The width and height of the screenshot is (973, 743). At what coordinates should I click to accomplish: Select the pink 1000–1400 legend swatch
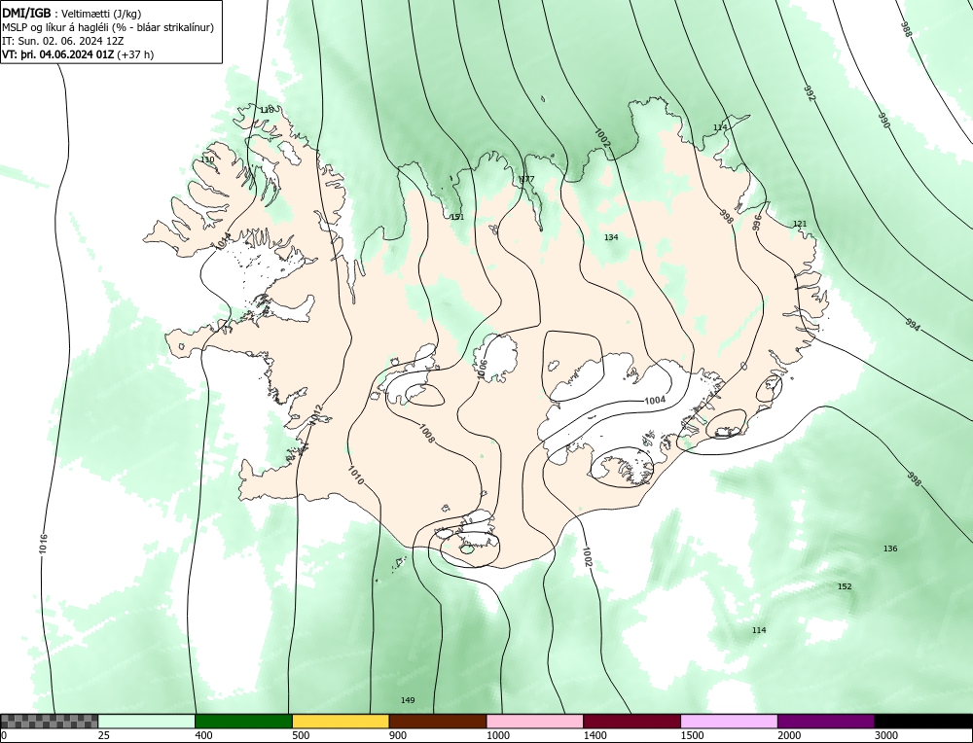coord(535,721)
